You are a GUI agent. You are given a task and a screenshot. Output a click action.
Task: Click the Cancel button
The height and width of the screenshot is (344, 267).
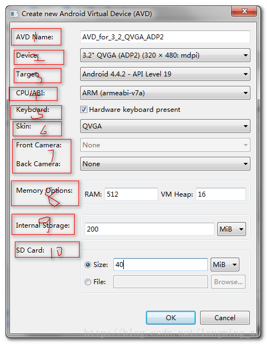click(225, 317)
